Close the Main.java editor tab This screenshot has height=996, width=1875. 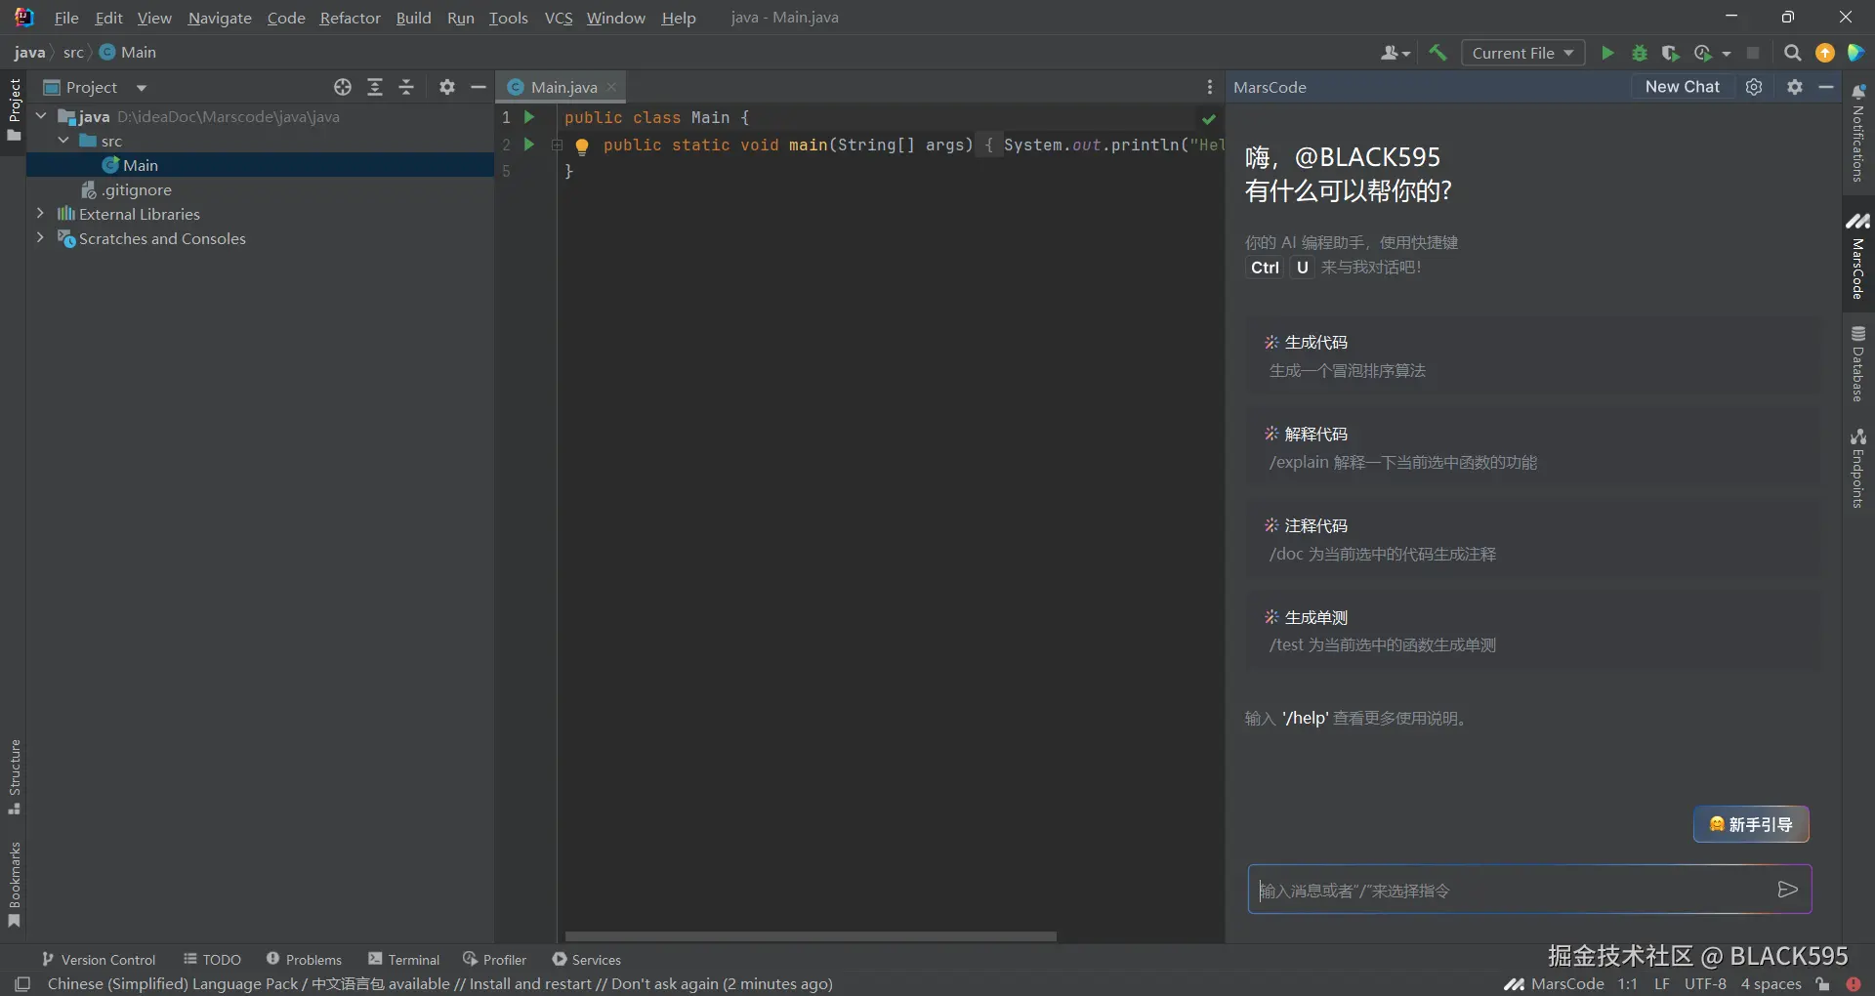click(x=612, y=87)
